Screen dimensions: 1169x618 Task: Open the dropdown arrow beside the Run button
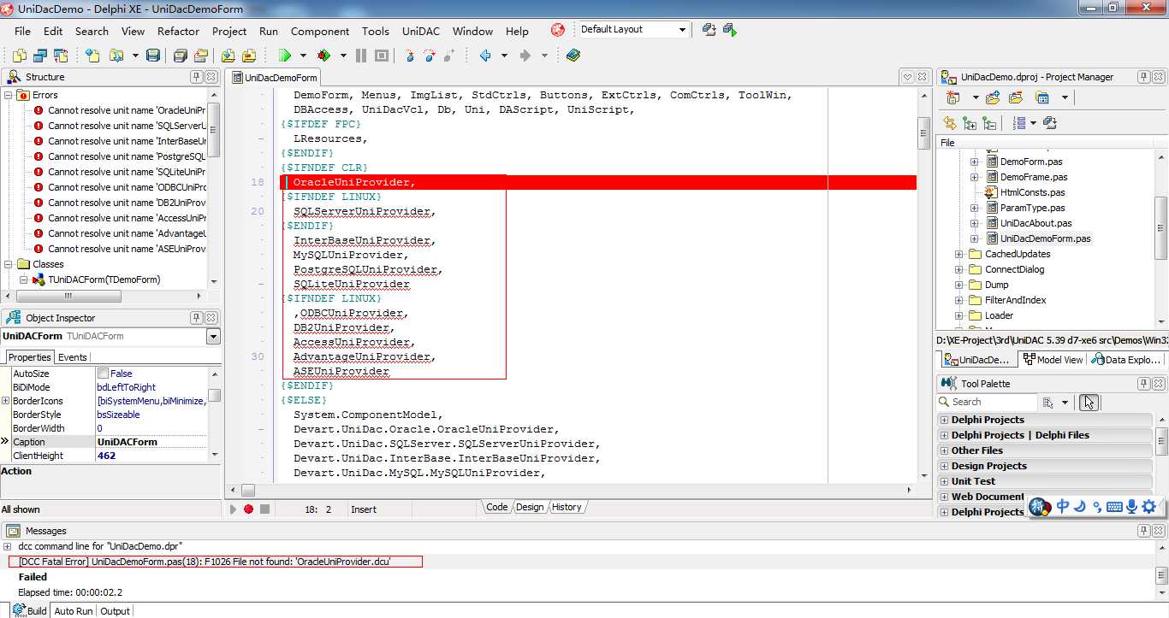(303, 56)
